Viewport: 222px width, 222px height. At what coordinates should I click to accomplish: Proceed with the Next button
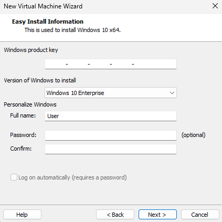pyautogui.click(x=157, y=215)
